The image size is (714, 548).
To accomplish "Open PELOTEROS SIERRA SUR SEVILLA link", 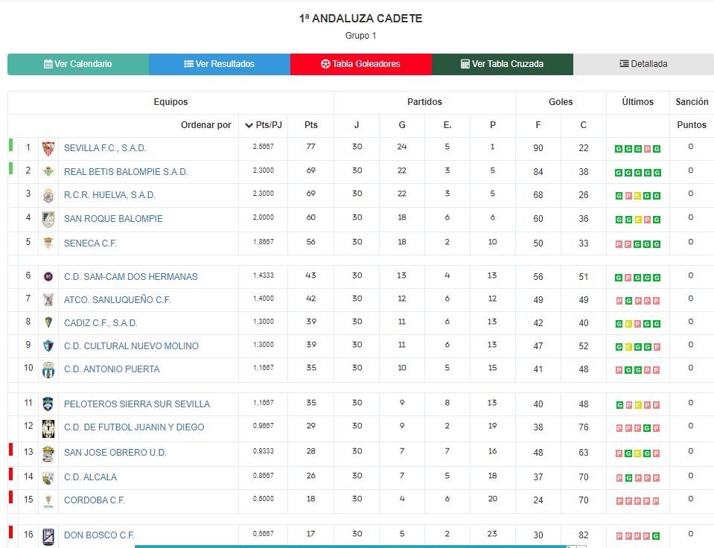I will coord(137,404).
